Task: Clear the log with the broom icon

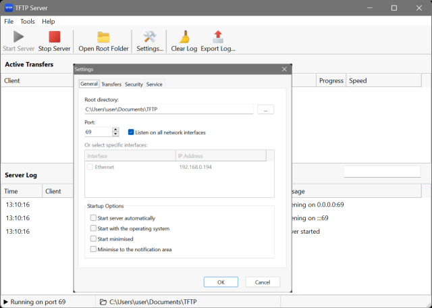Action: (183, 37)
